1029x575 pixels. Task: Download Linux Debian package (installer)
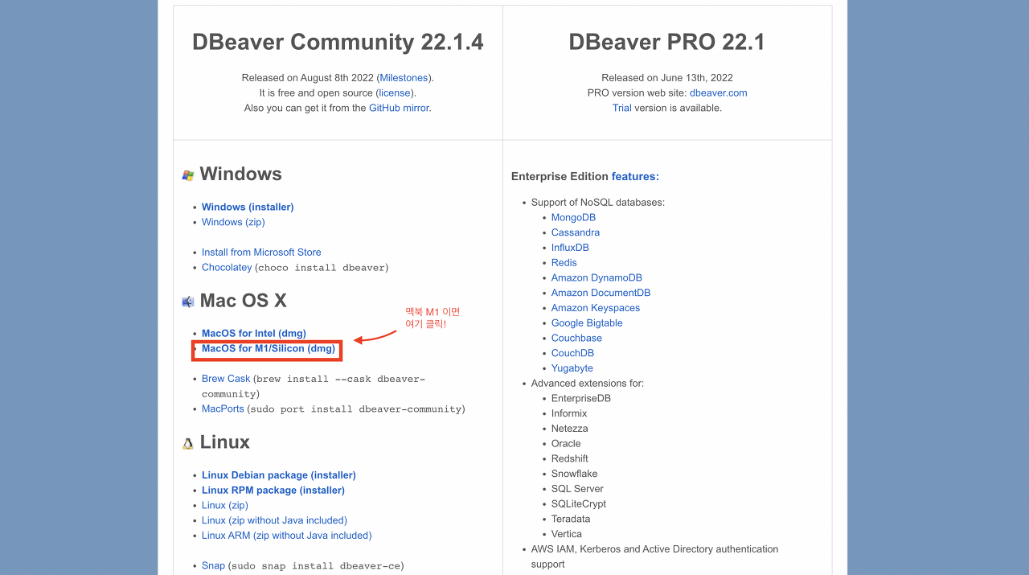[x=279, y=475]
